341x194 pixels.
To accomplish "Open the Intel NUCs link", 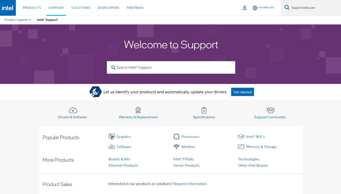I will pos(255,137).
